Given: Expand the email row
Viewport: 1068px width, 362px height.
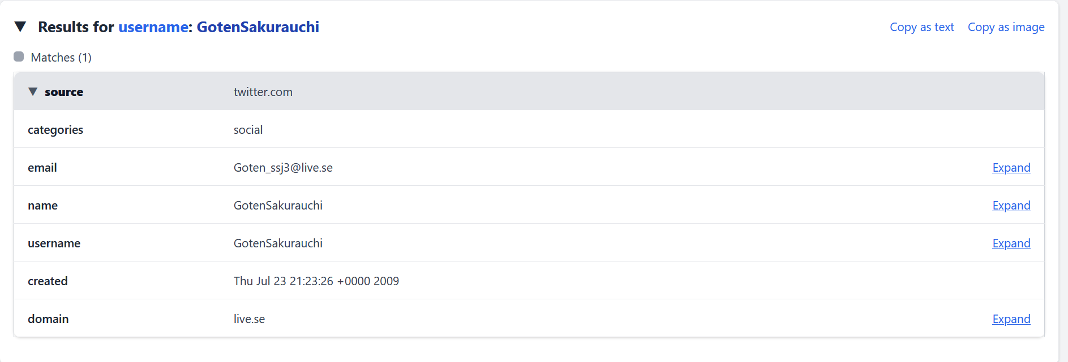Looking at the screenshot, I should (1011, 168).
